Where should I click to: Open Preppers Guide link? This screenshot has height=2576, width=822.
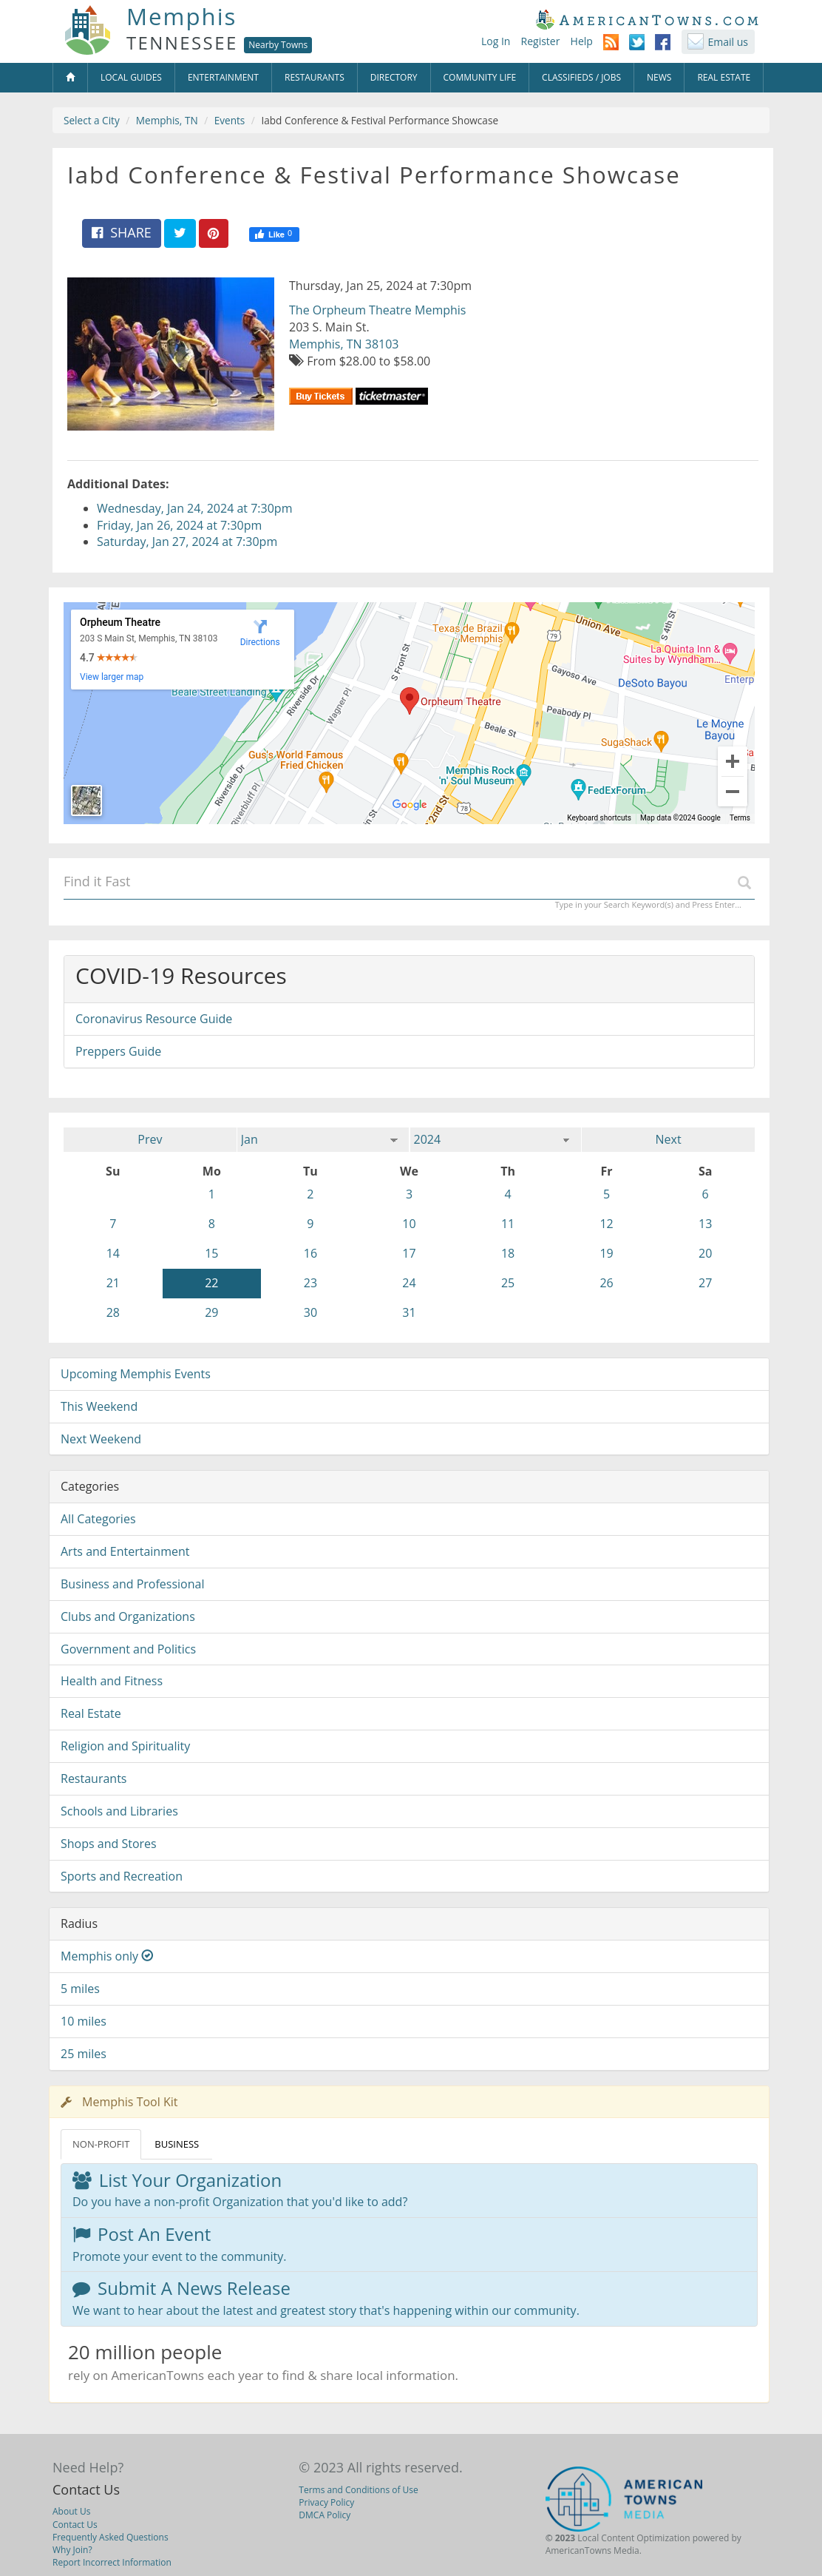coord(118,1052)
